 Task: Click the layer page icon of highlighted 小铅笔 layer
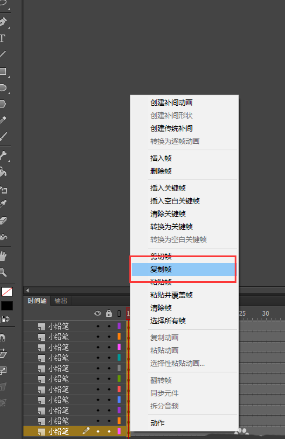coord(42,432)
